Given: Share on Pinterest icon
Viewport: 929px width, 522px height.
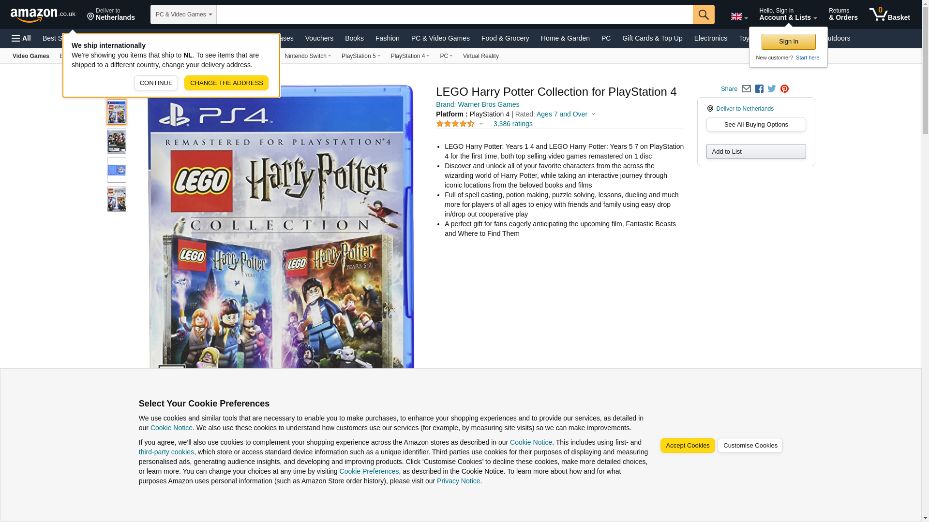Looking at the screenshot, I should (784, 89).
